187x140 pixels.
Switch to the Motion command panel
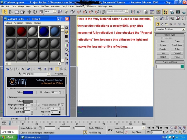tap(172, 18)
